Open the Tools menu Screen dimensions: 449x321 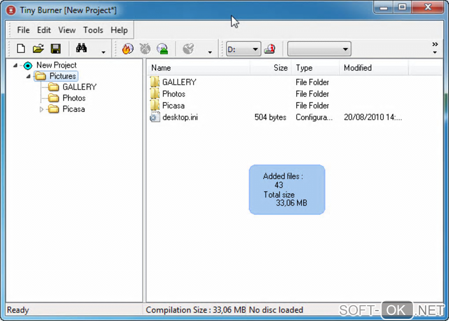pyautogui.click(x=93, y=30)
